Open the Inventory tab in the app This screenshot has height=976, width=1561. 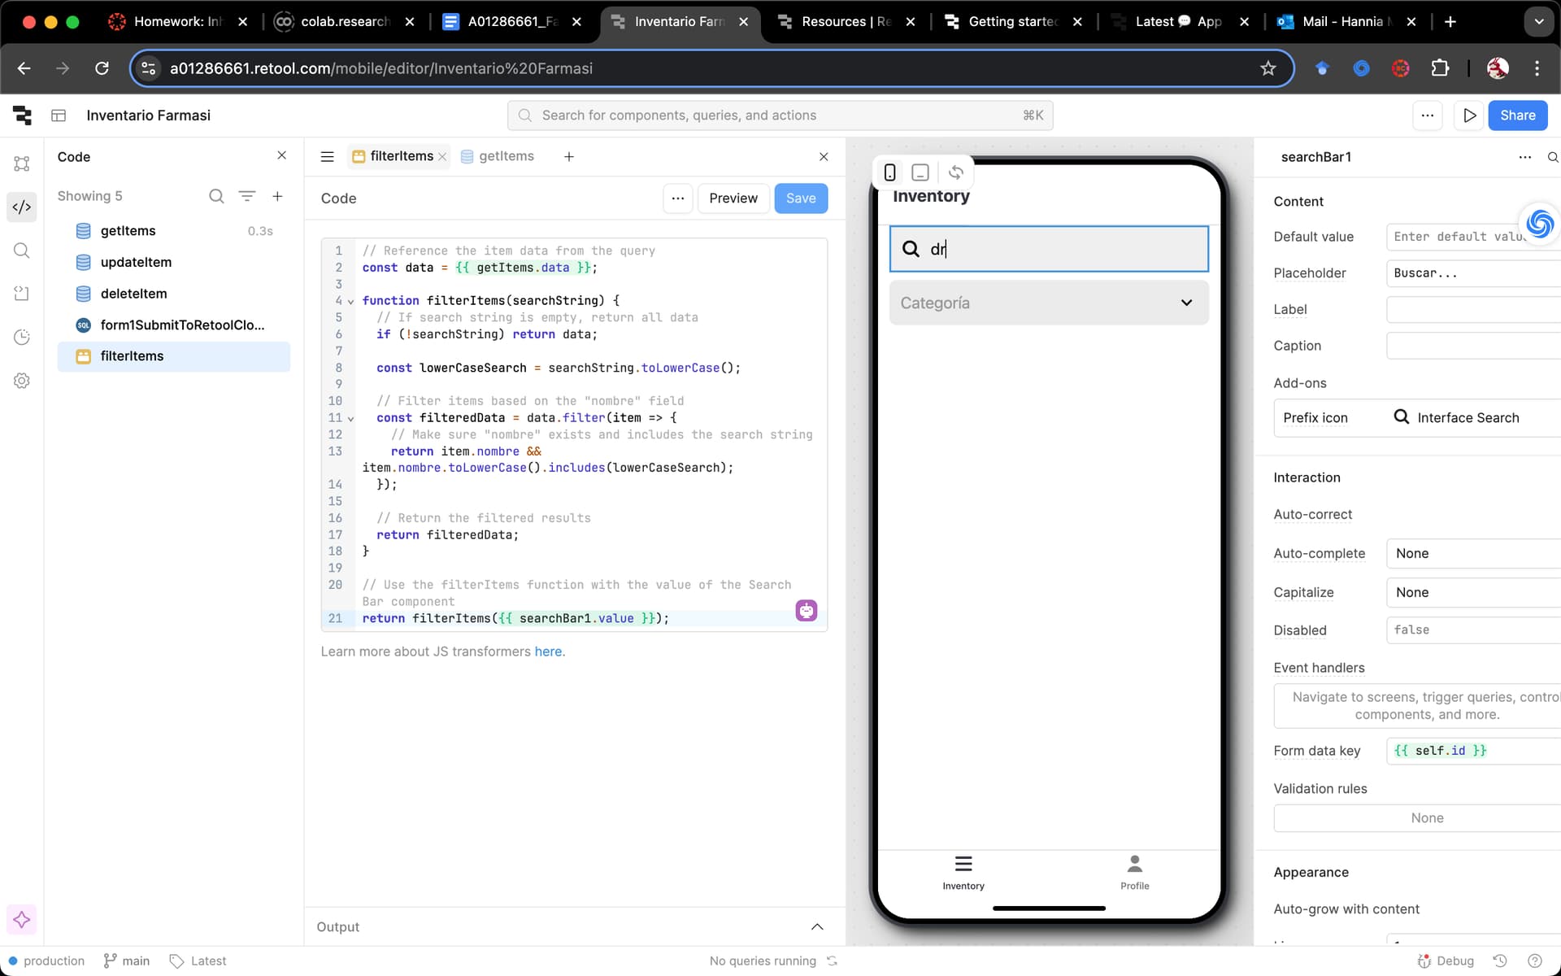[x=963, y=874]
